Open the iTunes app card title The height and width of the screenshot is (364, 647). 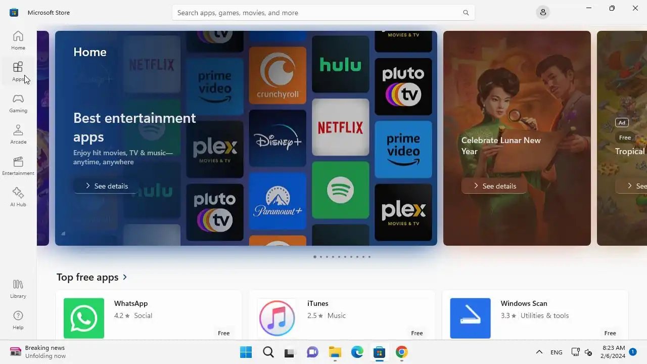click(318, 303)
